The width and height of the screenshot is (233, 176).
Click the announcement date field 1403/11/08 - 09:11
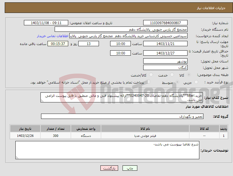(x=46, y=23)
